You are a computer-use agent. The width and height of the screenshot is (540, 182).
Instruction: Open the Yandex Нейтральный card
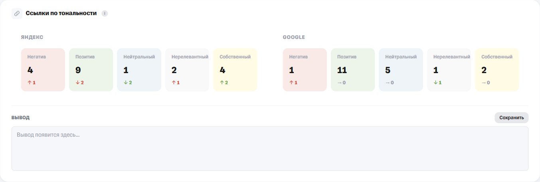(x=139, y=70)
